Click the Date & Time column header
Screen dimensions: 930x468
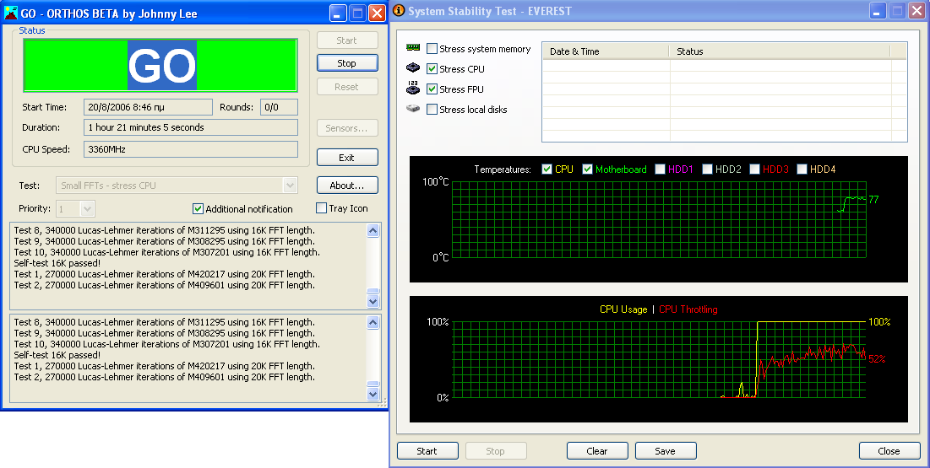606,51
